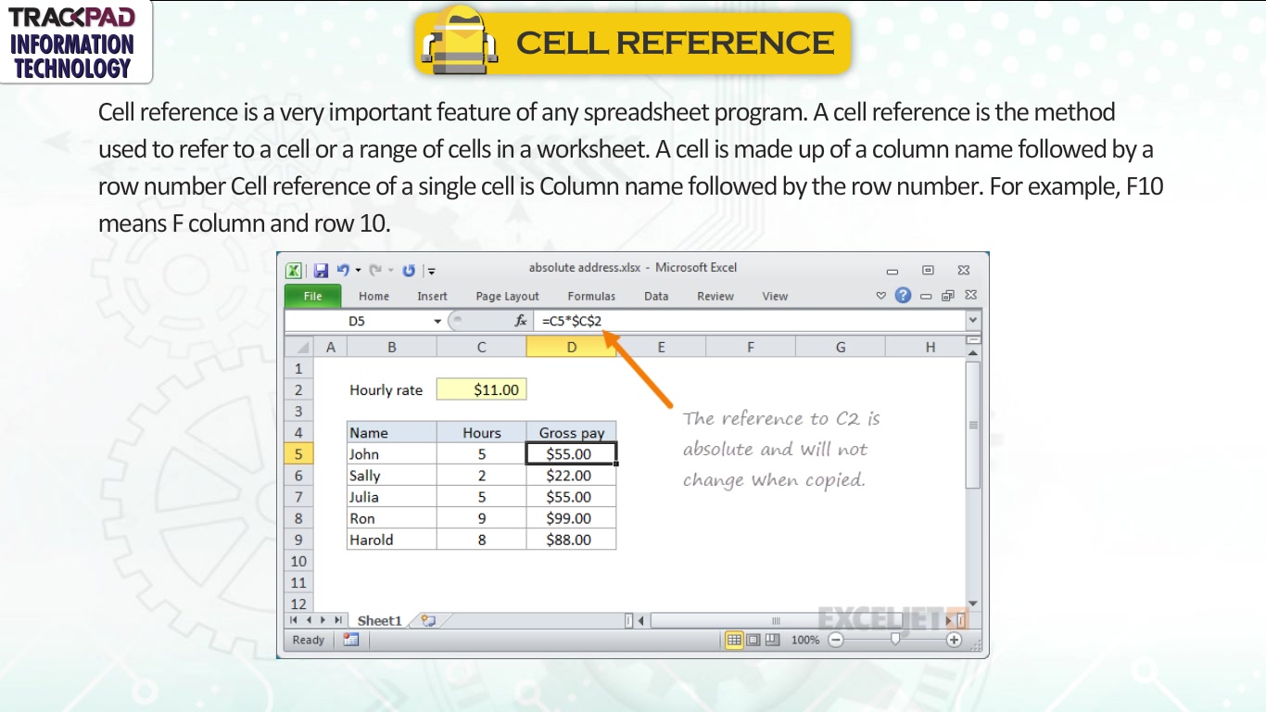Click the Save icon in Quick Access toolbar

click(x=322, y=271)
